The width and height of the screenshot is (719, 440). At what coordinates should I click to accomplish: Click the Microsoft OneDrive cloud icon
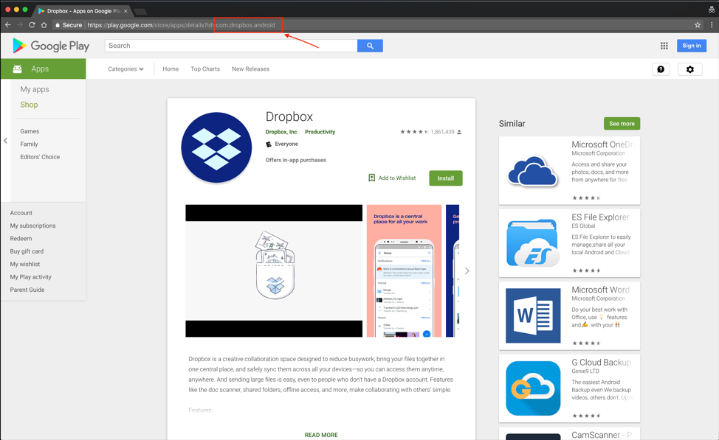coord(532,171)
